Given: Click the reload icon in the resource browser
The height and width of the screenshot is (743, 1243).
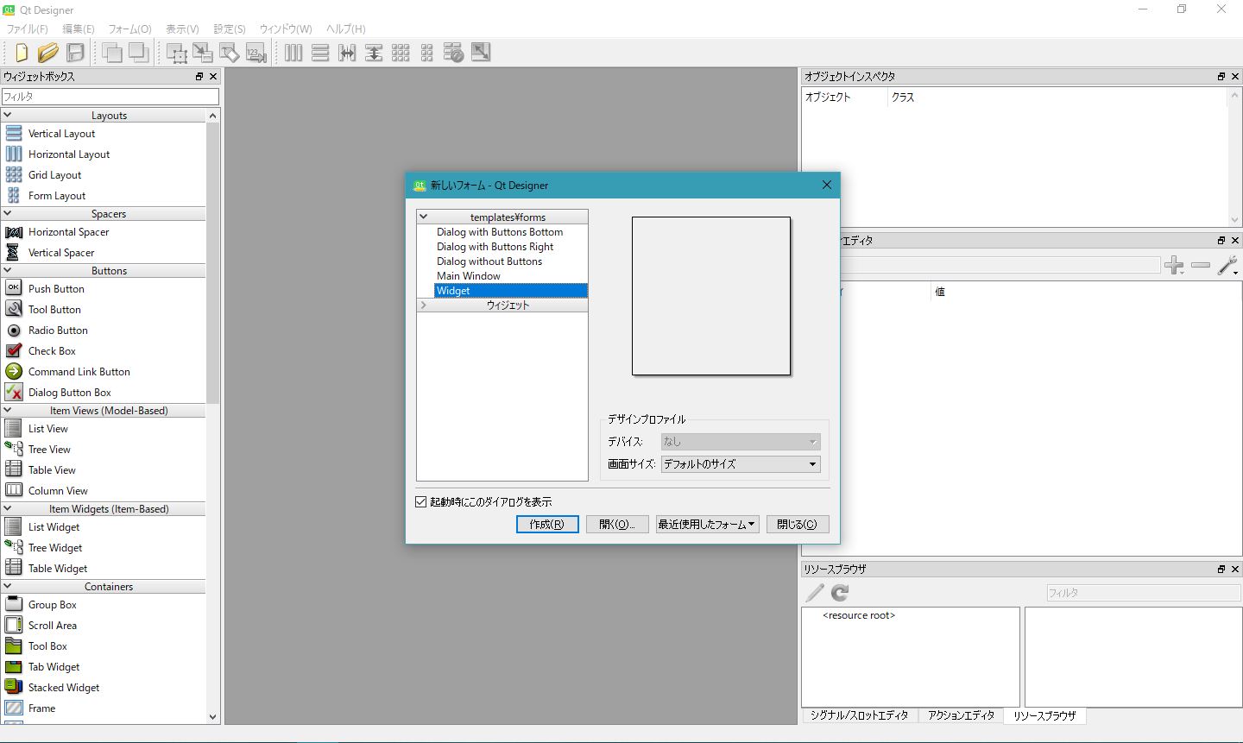Looking at the screenshot, I should click(x=838, y=593).
